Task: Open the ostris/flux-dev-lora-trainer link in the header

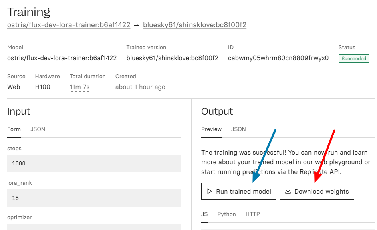Action: tap(69, 25)
